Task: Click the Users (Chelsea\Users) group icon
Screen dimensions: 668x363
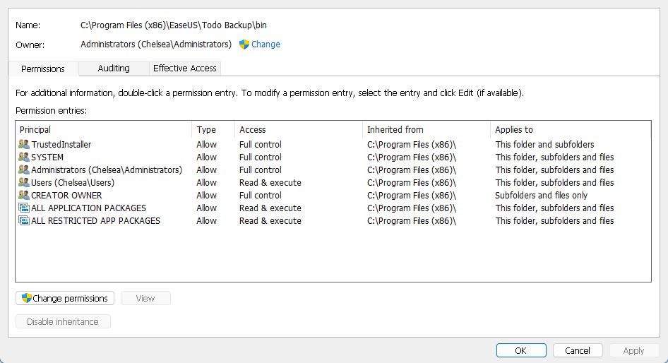Action: click(x=24, y=183)
